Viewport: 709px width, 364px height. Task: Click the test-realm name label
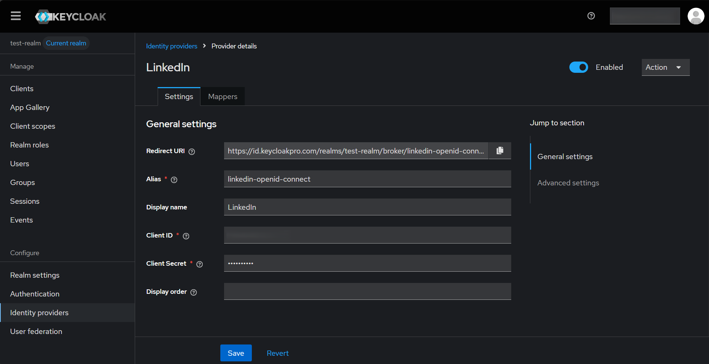click(x=25, y=43)
